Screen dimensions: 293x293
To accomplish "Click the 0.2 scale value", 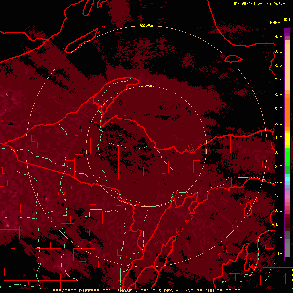I will point(278,210).
